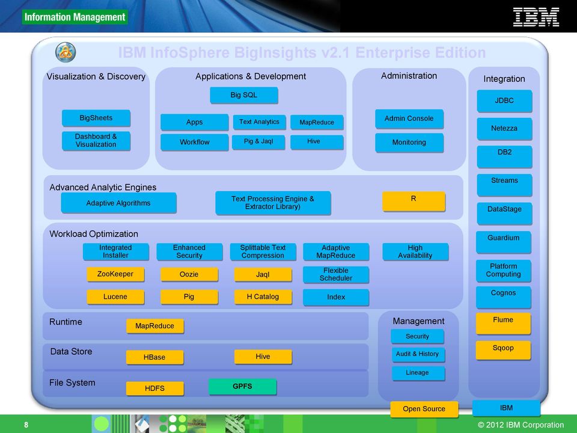Click the Visualization & Discovery heading
This screenshot has width=577, height=433.
pos(96,76)
